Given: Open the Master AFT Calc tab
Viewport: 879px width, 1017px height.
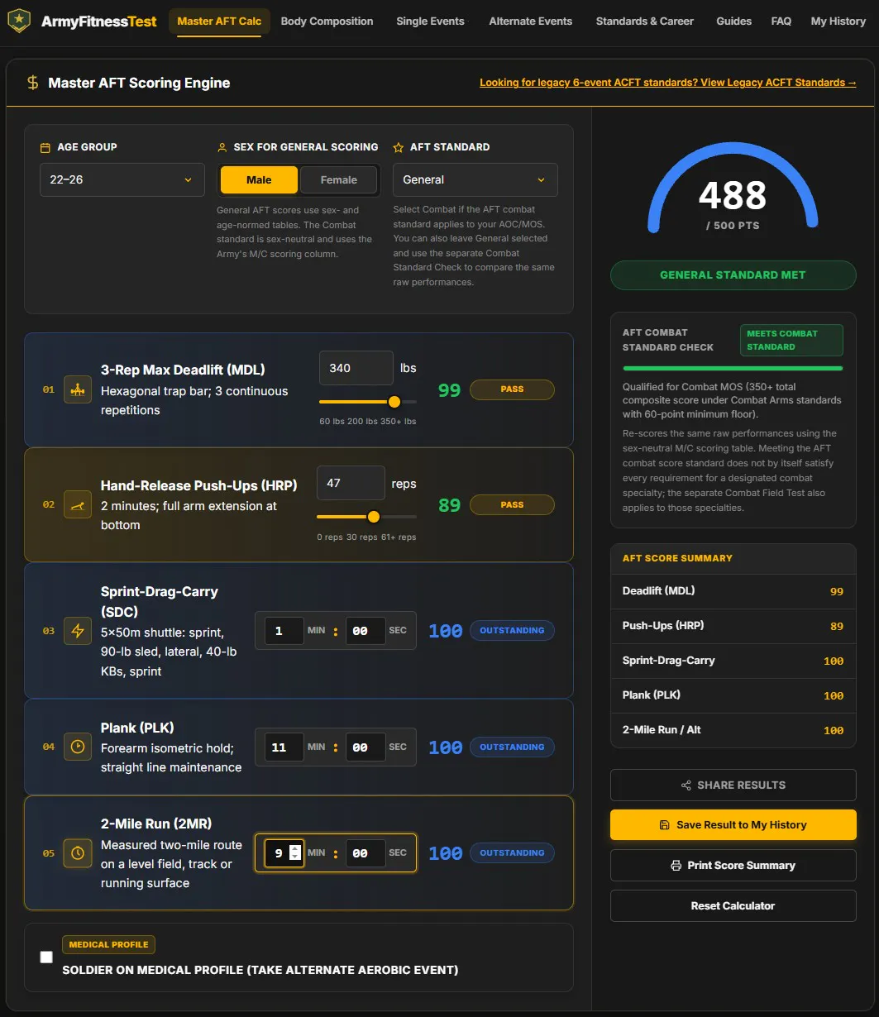Looking at the screenshot, I should pyautogui.click(x=219, y=21).
